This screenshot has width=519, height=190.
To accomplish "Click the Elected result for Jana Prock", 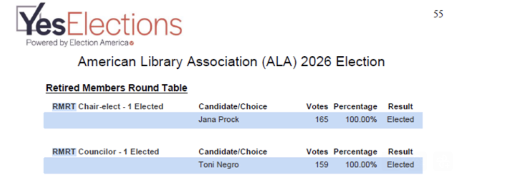I will [x=400, y=120].
